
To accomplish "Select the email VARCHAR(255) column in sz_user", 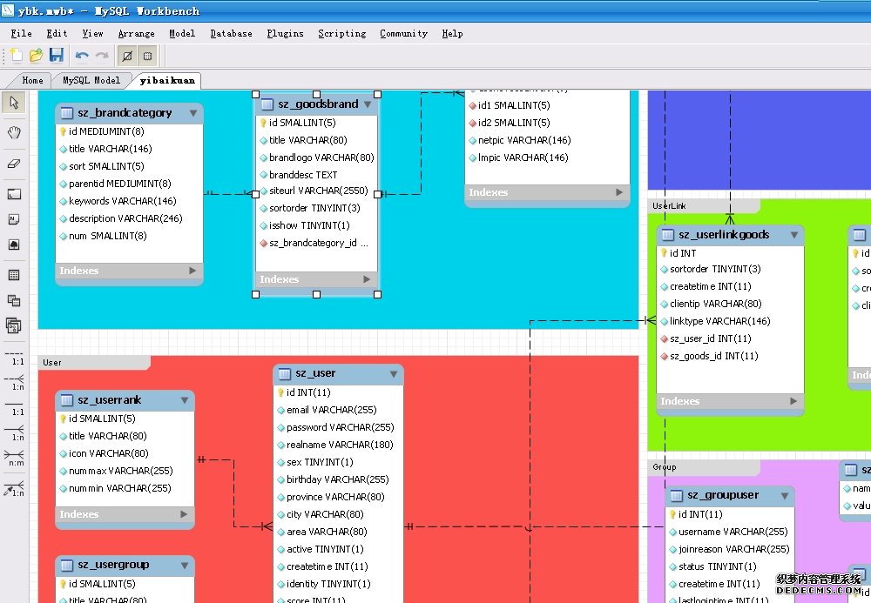I will 331,410.
